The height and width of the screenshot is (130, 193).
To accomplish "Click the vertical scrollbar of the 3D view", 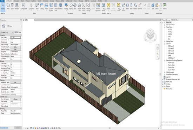I will [x=160, y=74].
